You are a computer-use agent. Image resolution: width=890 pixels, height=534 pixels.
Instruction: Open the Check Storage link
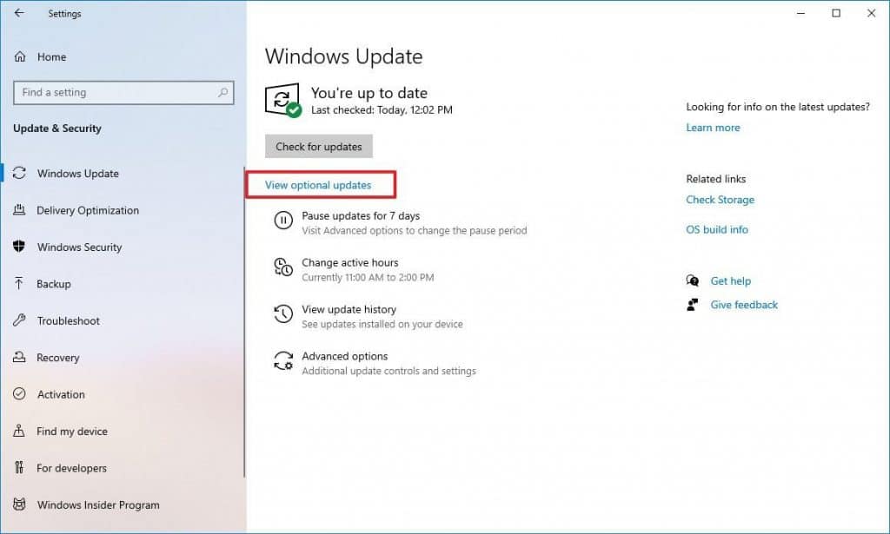coord(720,200)
